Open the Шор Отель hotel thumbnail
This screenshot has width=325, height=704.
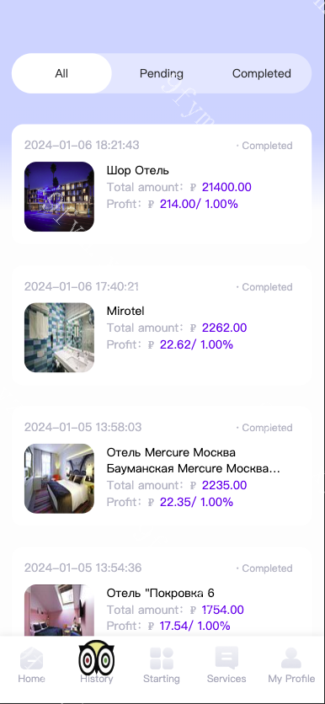(x=59, y=197)
